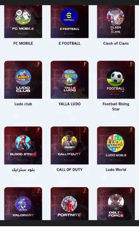This screenshot has width=139, height=229.
Task: Click the CALL OF DUTY caption text
Action: [69, 170]
